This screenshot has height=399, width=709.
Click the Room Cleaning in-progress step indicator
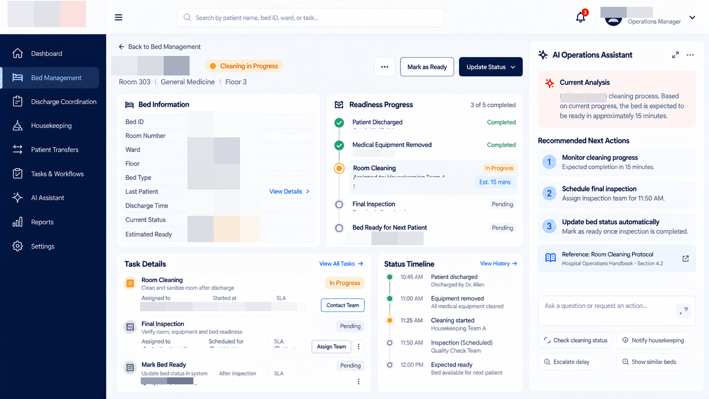pos(339,168)
